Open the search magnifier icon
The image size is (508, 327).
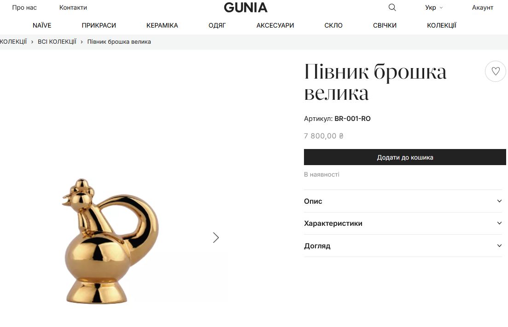pos(392,7)
